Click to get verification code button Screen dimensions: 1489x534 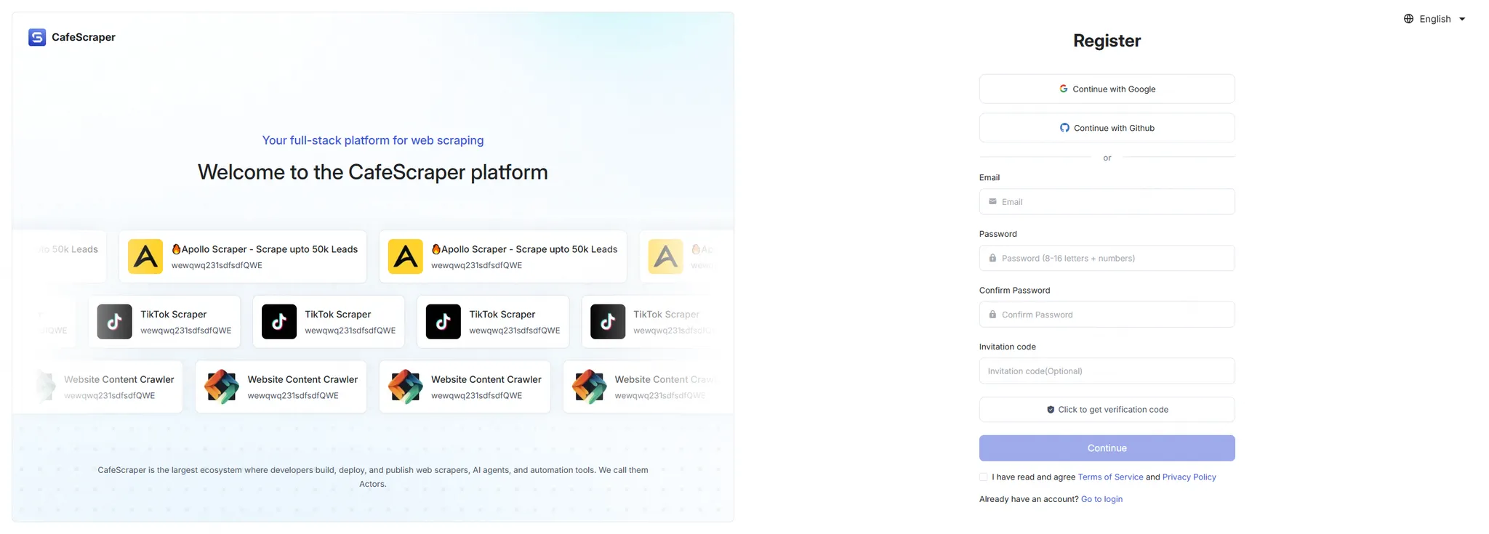point(1107,410)
